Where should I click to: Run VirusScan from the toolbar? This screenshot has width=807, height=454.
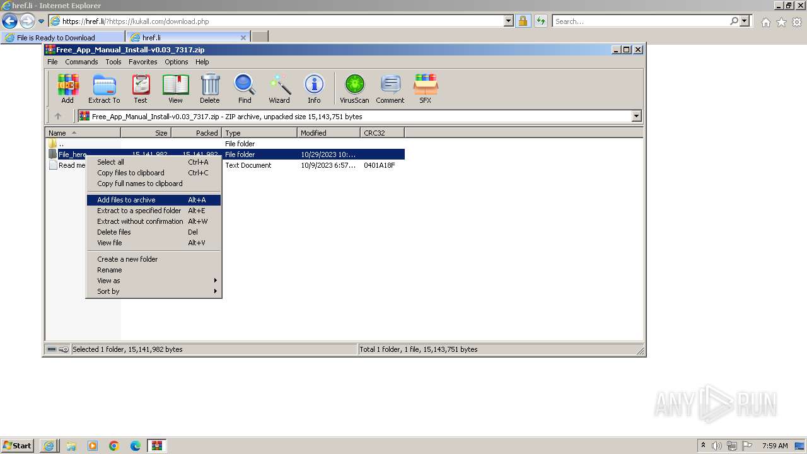354,88
